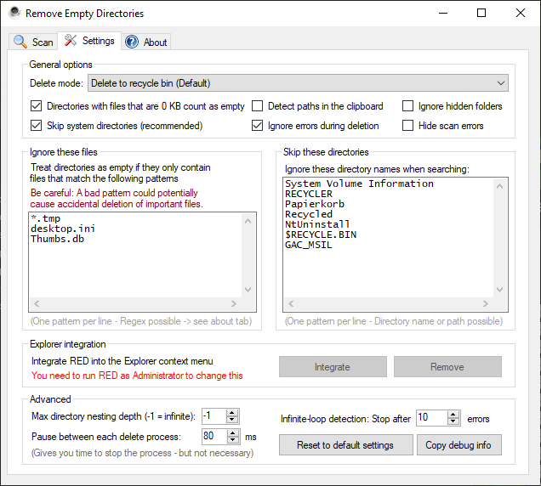Click skip directories list scroll right arrow
The width and height of the screenshot is (541, 486).
click(x=486, y=303)
